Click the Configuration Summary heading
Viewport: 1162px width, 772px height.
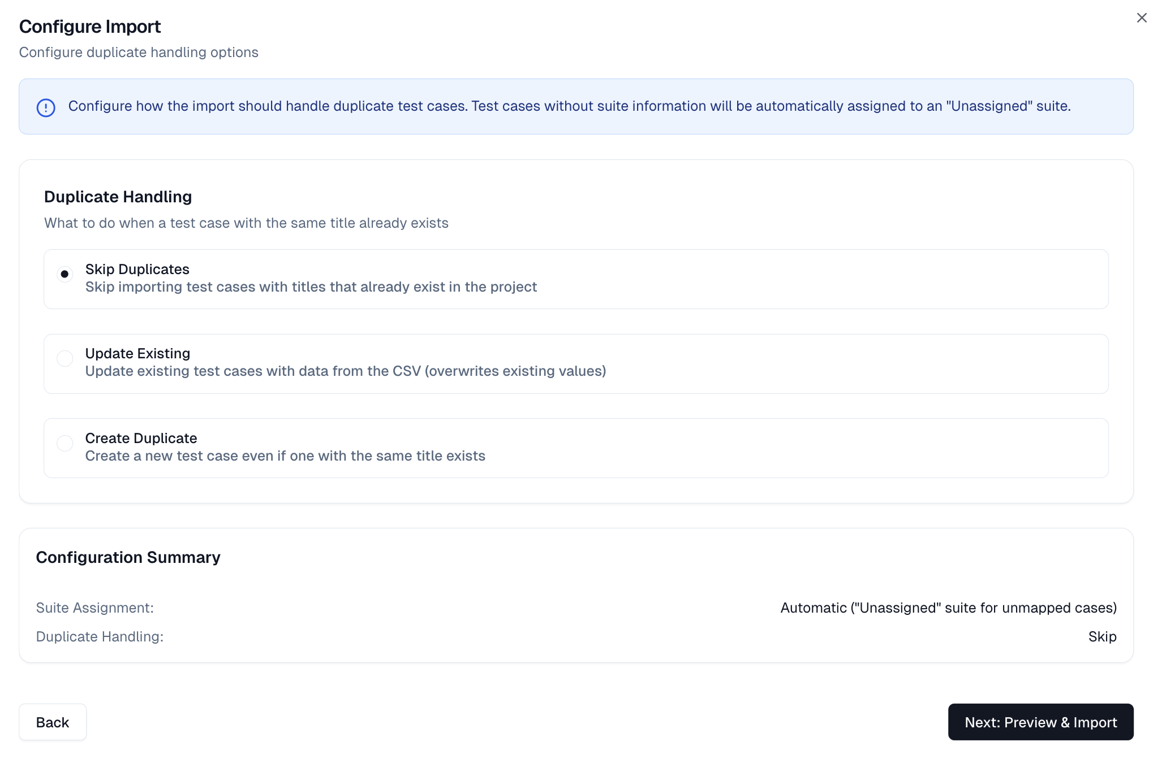(x=128, y=557)
